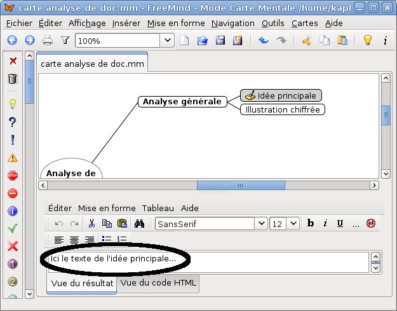This screenshot has width=397, height=311.
Task: Click the blue question mark icon
Action: click(x=13, y=122)
